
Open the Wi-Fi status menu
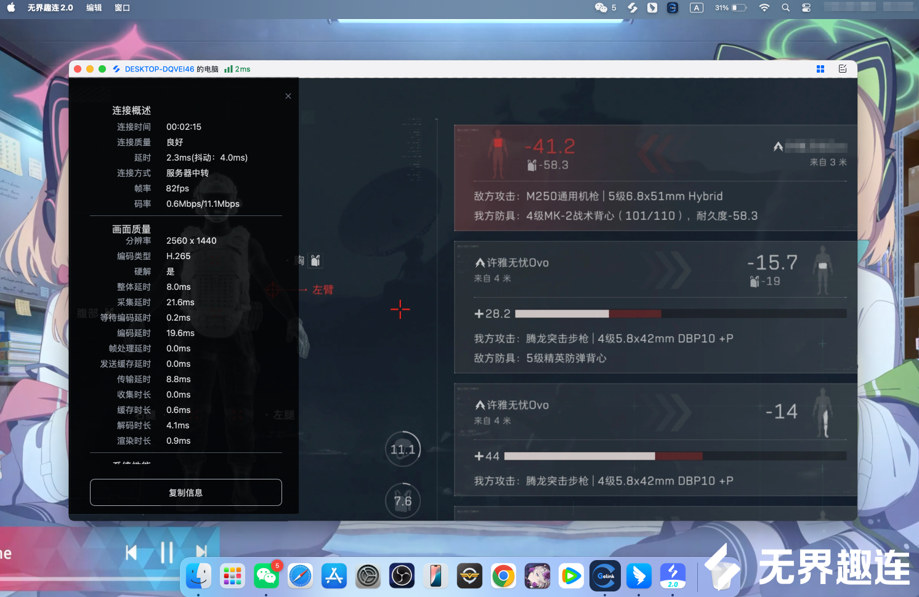(764, 8)
